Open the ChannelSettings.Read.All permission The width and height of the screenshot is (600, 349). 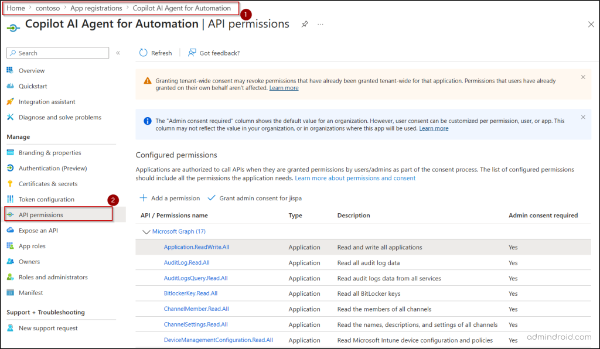pos(196,324)
